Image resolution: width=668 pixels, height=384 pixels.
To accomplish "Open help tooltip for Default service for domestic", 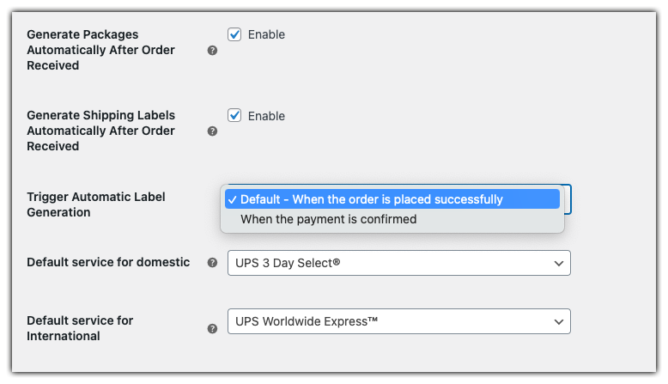I will point(212,263).
